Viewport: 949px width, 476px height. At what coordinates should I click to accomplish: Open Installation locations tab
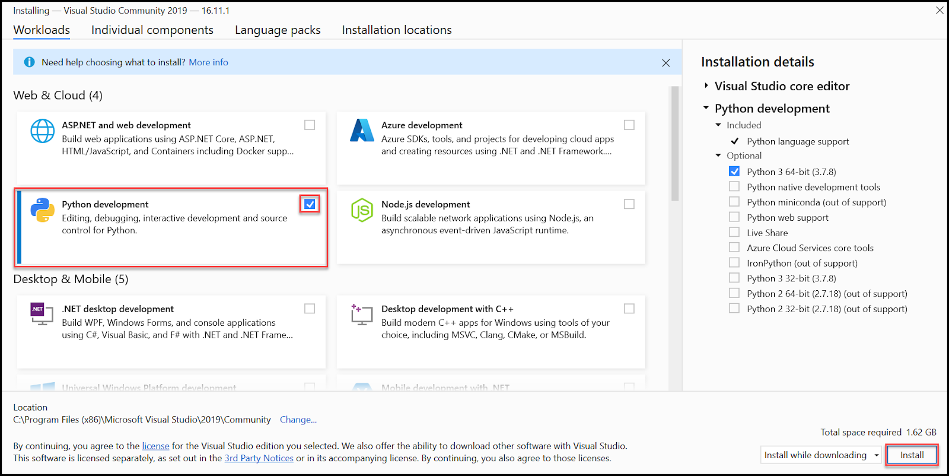click(x=397, y=30)
